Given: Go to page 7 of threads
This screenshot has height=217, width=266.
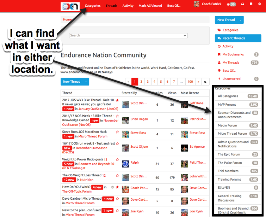Looking at the screenshot, I should (174, 82).
